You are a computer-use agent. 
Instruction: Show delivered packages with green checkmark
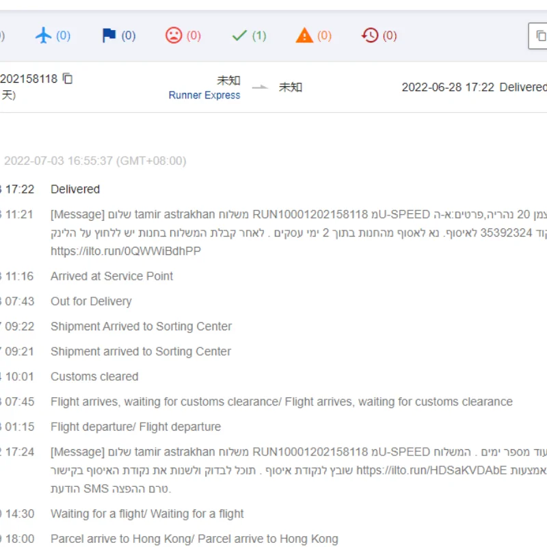click(239, 36)
